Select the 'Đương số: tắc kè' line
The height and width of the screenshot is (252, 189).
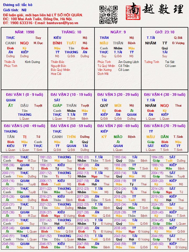[x=18, y=5]
